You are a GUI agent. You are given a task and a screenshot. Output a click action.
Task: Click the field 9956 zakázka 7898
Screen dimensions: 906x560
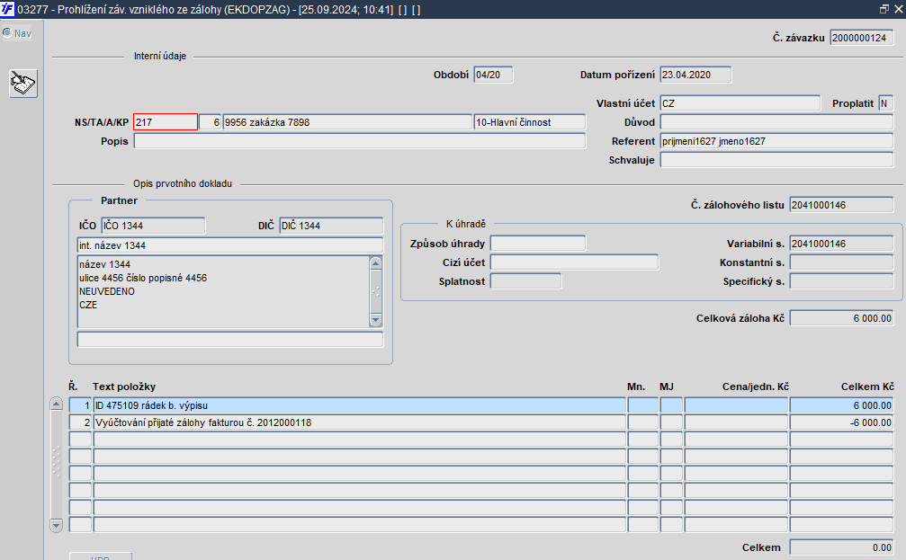tap(348, 122)
